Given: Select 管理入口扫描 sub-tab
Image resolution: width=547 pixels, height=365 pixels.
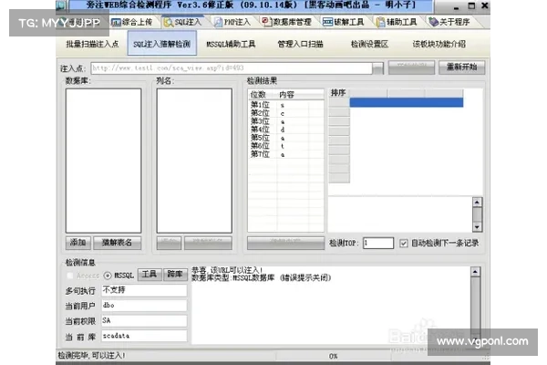Looking at the screenshot, I should click(x=300, y=44).
